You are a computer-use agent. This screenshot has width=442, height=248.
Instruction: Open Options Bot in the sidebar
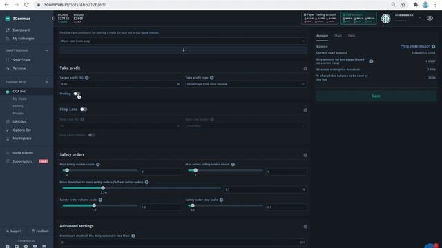[21, 130]
